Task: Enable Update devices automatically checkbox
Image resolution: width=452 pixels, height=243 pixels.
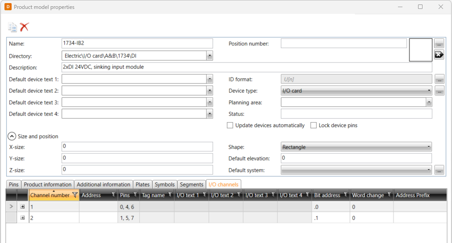Action: coord(230,126)
